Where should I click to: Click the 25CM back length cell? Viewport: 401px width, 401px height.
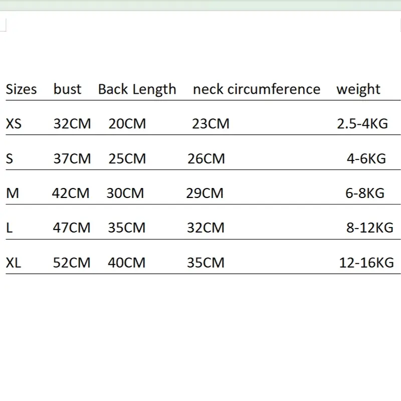click(127, 158)
